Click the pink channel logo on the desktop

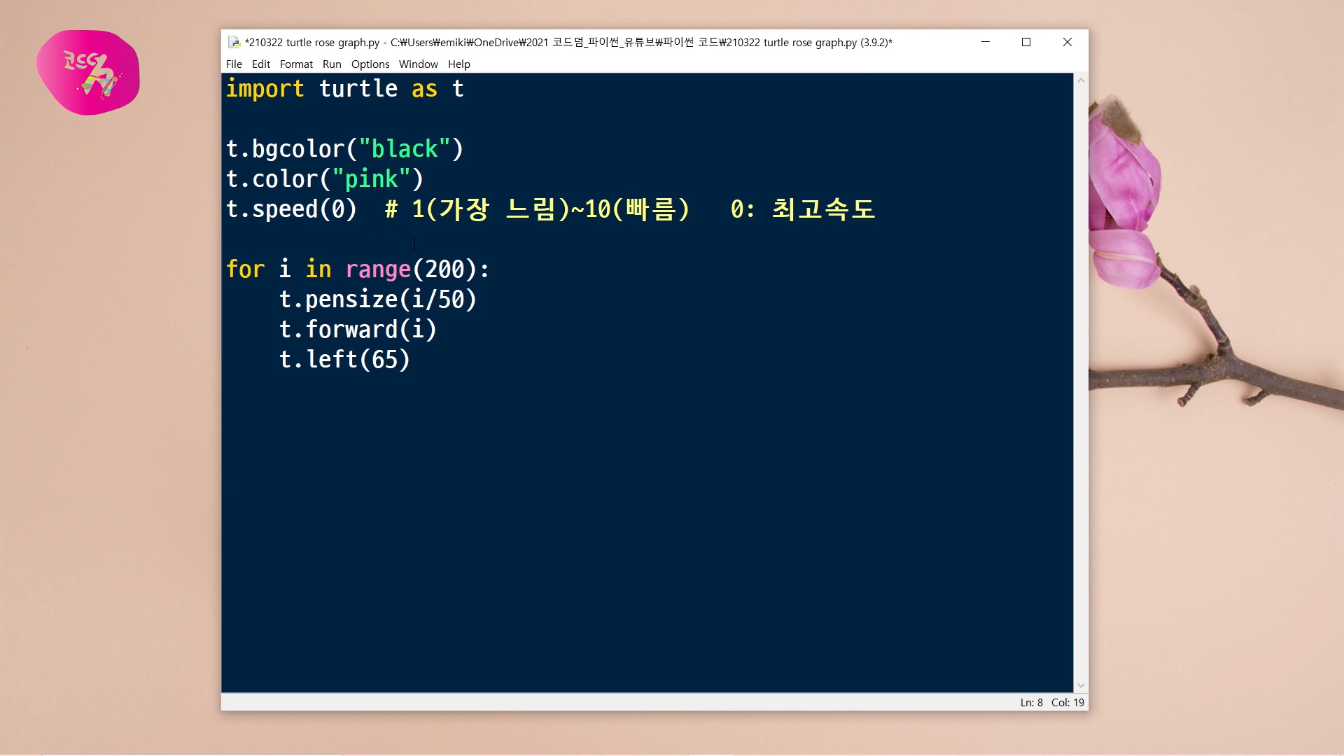tap(88, 73)
